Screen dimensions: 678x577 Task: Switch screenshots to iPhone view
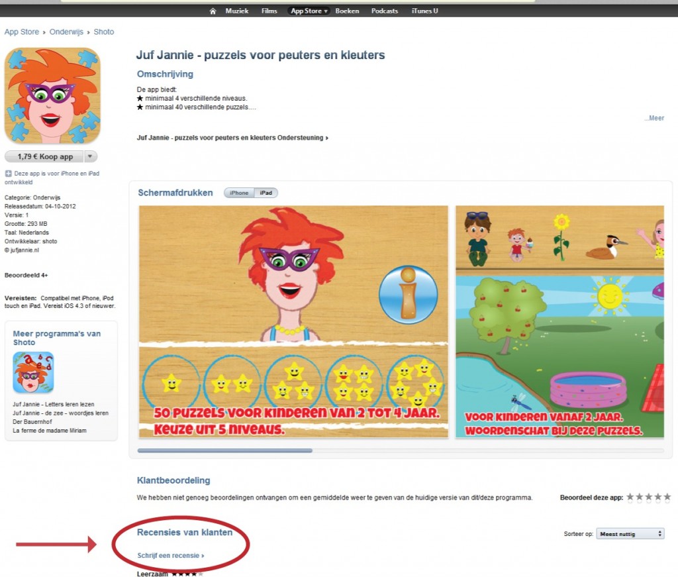pyautogui.click(x=239, y=193)
